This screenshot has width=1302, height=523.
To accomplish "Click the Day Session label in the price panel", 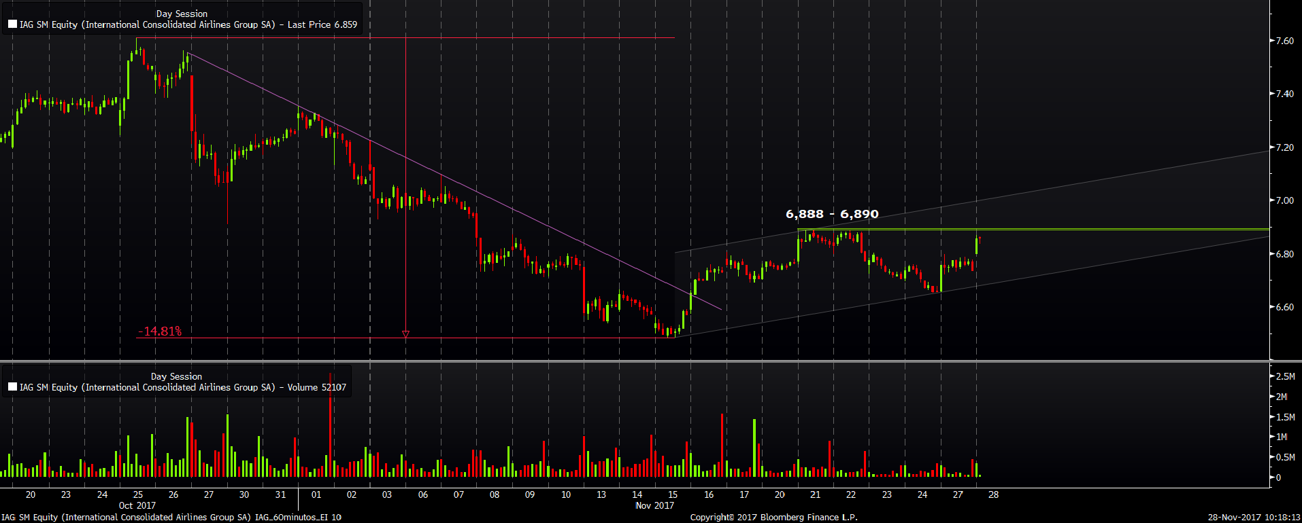I will point(182,14).
